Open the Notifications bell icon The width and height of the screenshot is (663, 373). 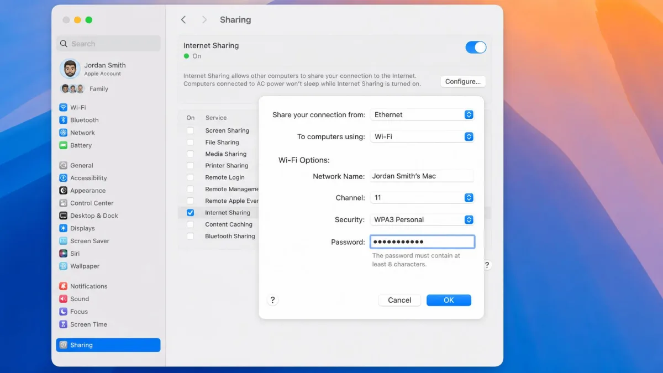click(x=64, y=286)
